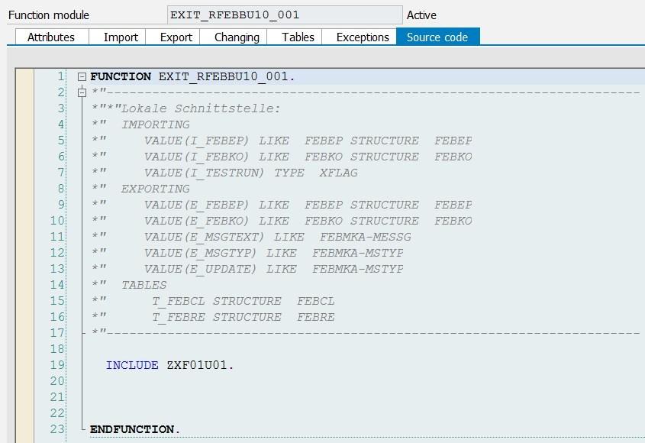
Task: Open the Attributes tab
Action: point(52,37)
